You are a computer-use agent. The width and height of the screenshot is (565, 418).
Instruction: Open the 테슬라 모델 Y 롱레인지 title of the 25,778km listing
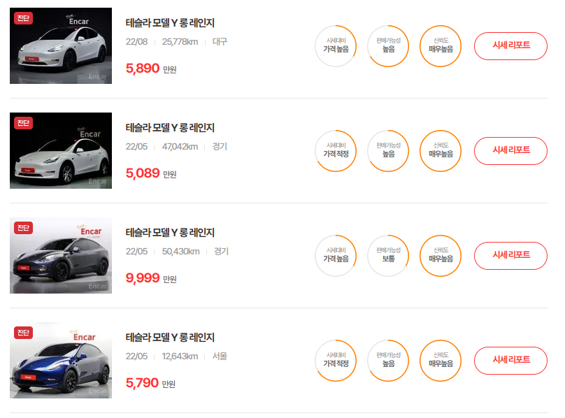coord(170,23)
